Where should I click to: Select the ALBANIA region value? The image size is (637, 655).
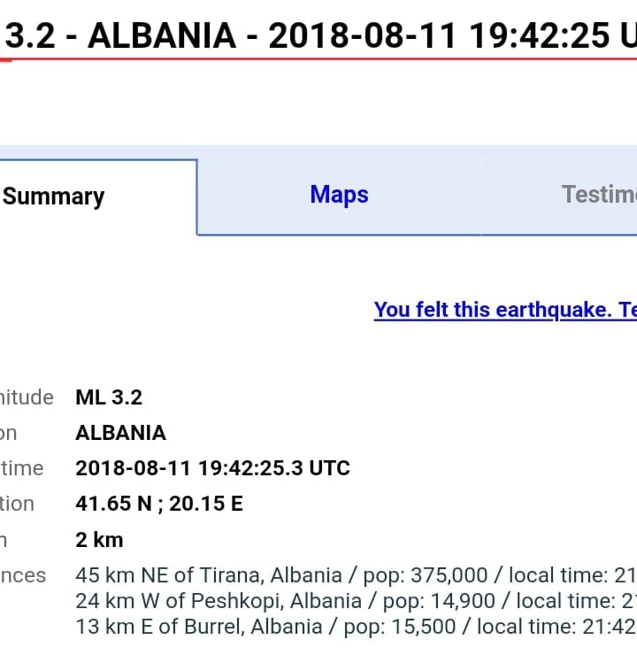(x=120, y=433)
